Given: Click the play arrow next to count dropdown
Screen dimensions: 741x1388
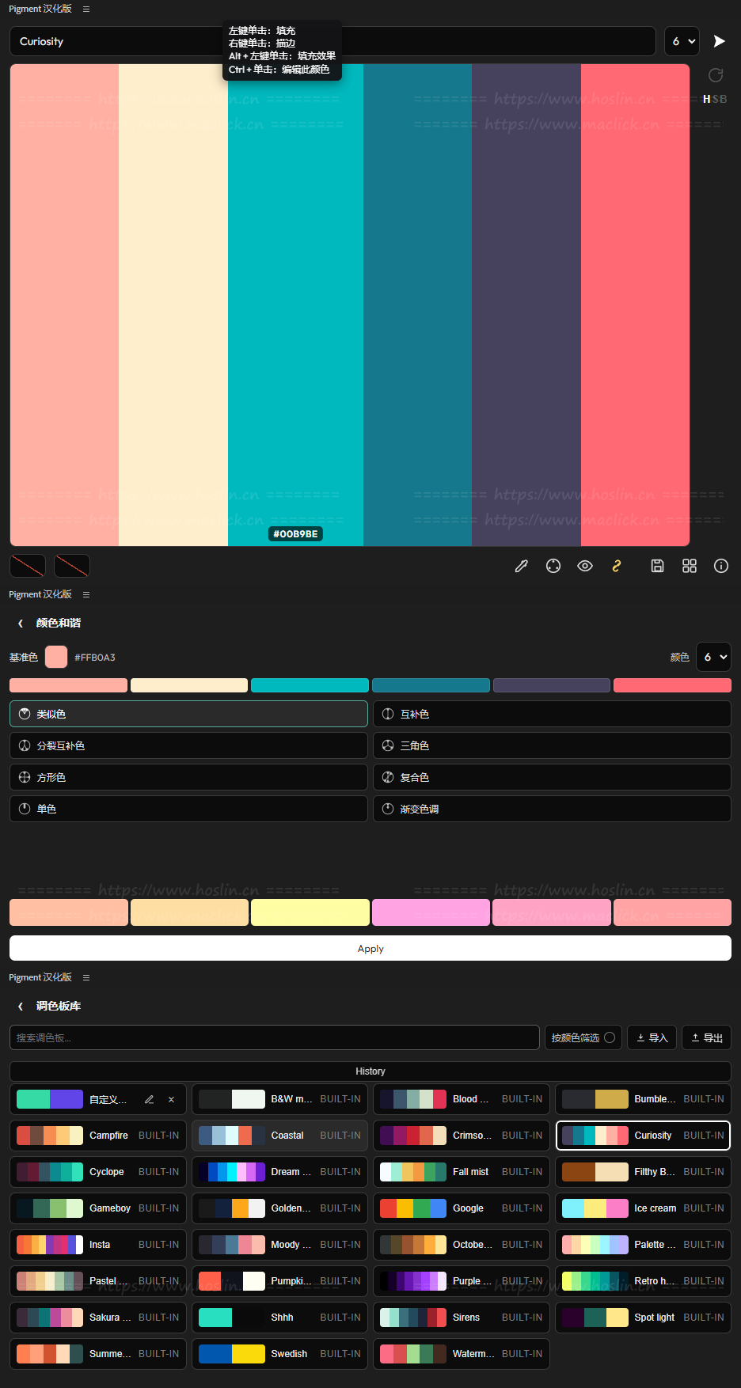Looking at the screenshot, I should [x=719, y=41].
